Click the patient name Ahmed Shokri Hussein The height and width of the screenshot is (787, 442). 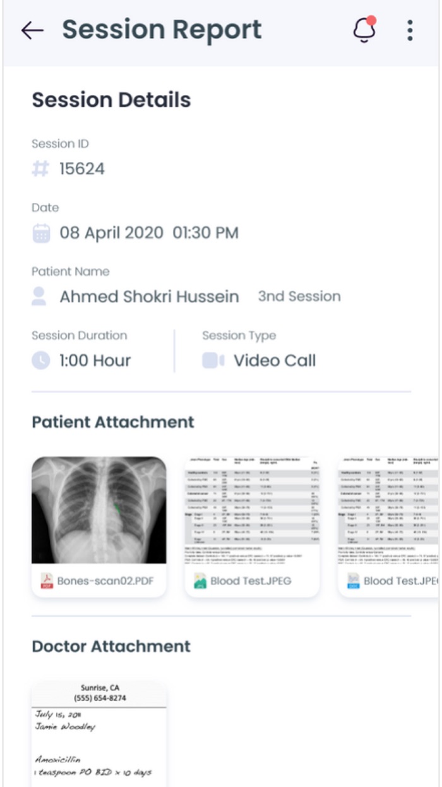(148, 295)
